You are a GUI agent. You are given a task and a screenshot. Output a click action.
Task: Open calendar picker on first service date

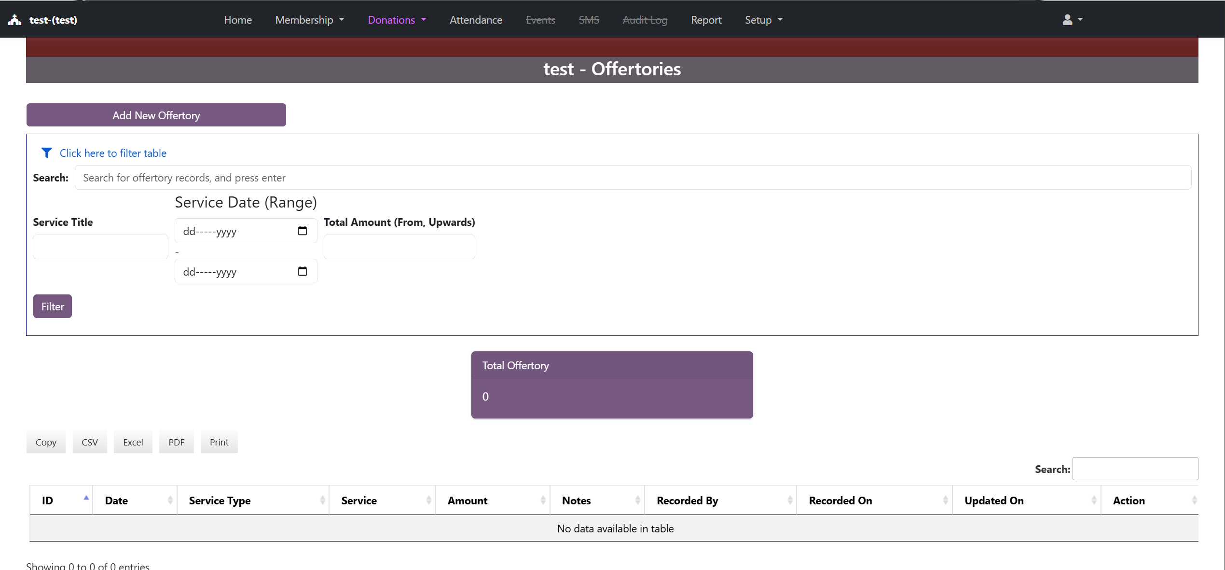[x=303, y=231]
